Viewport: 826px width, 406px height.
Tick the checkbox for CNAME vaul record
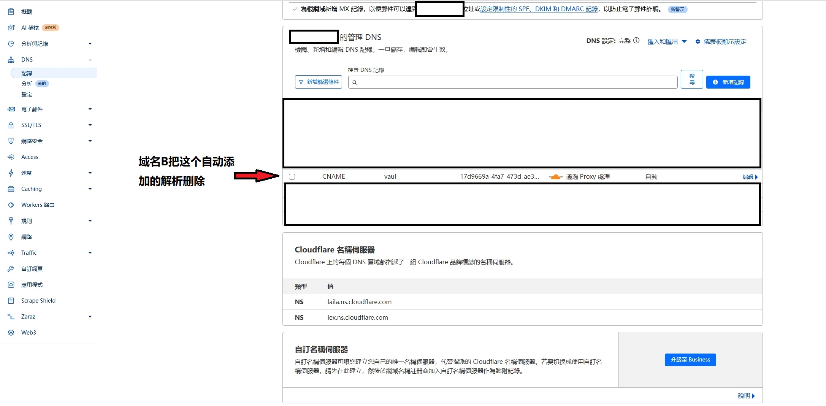pos(292,177)
